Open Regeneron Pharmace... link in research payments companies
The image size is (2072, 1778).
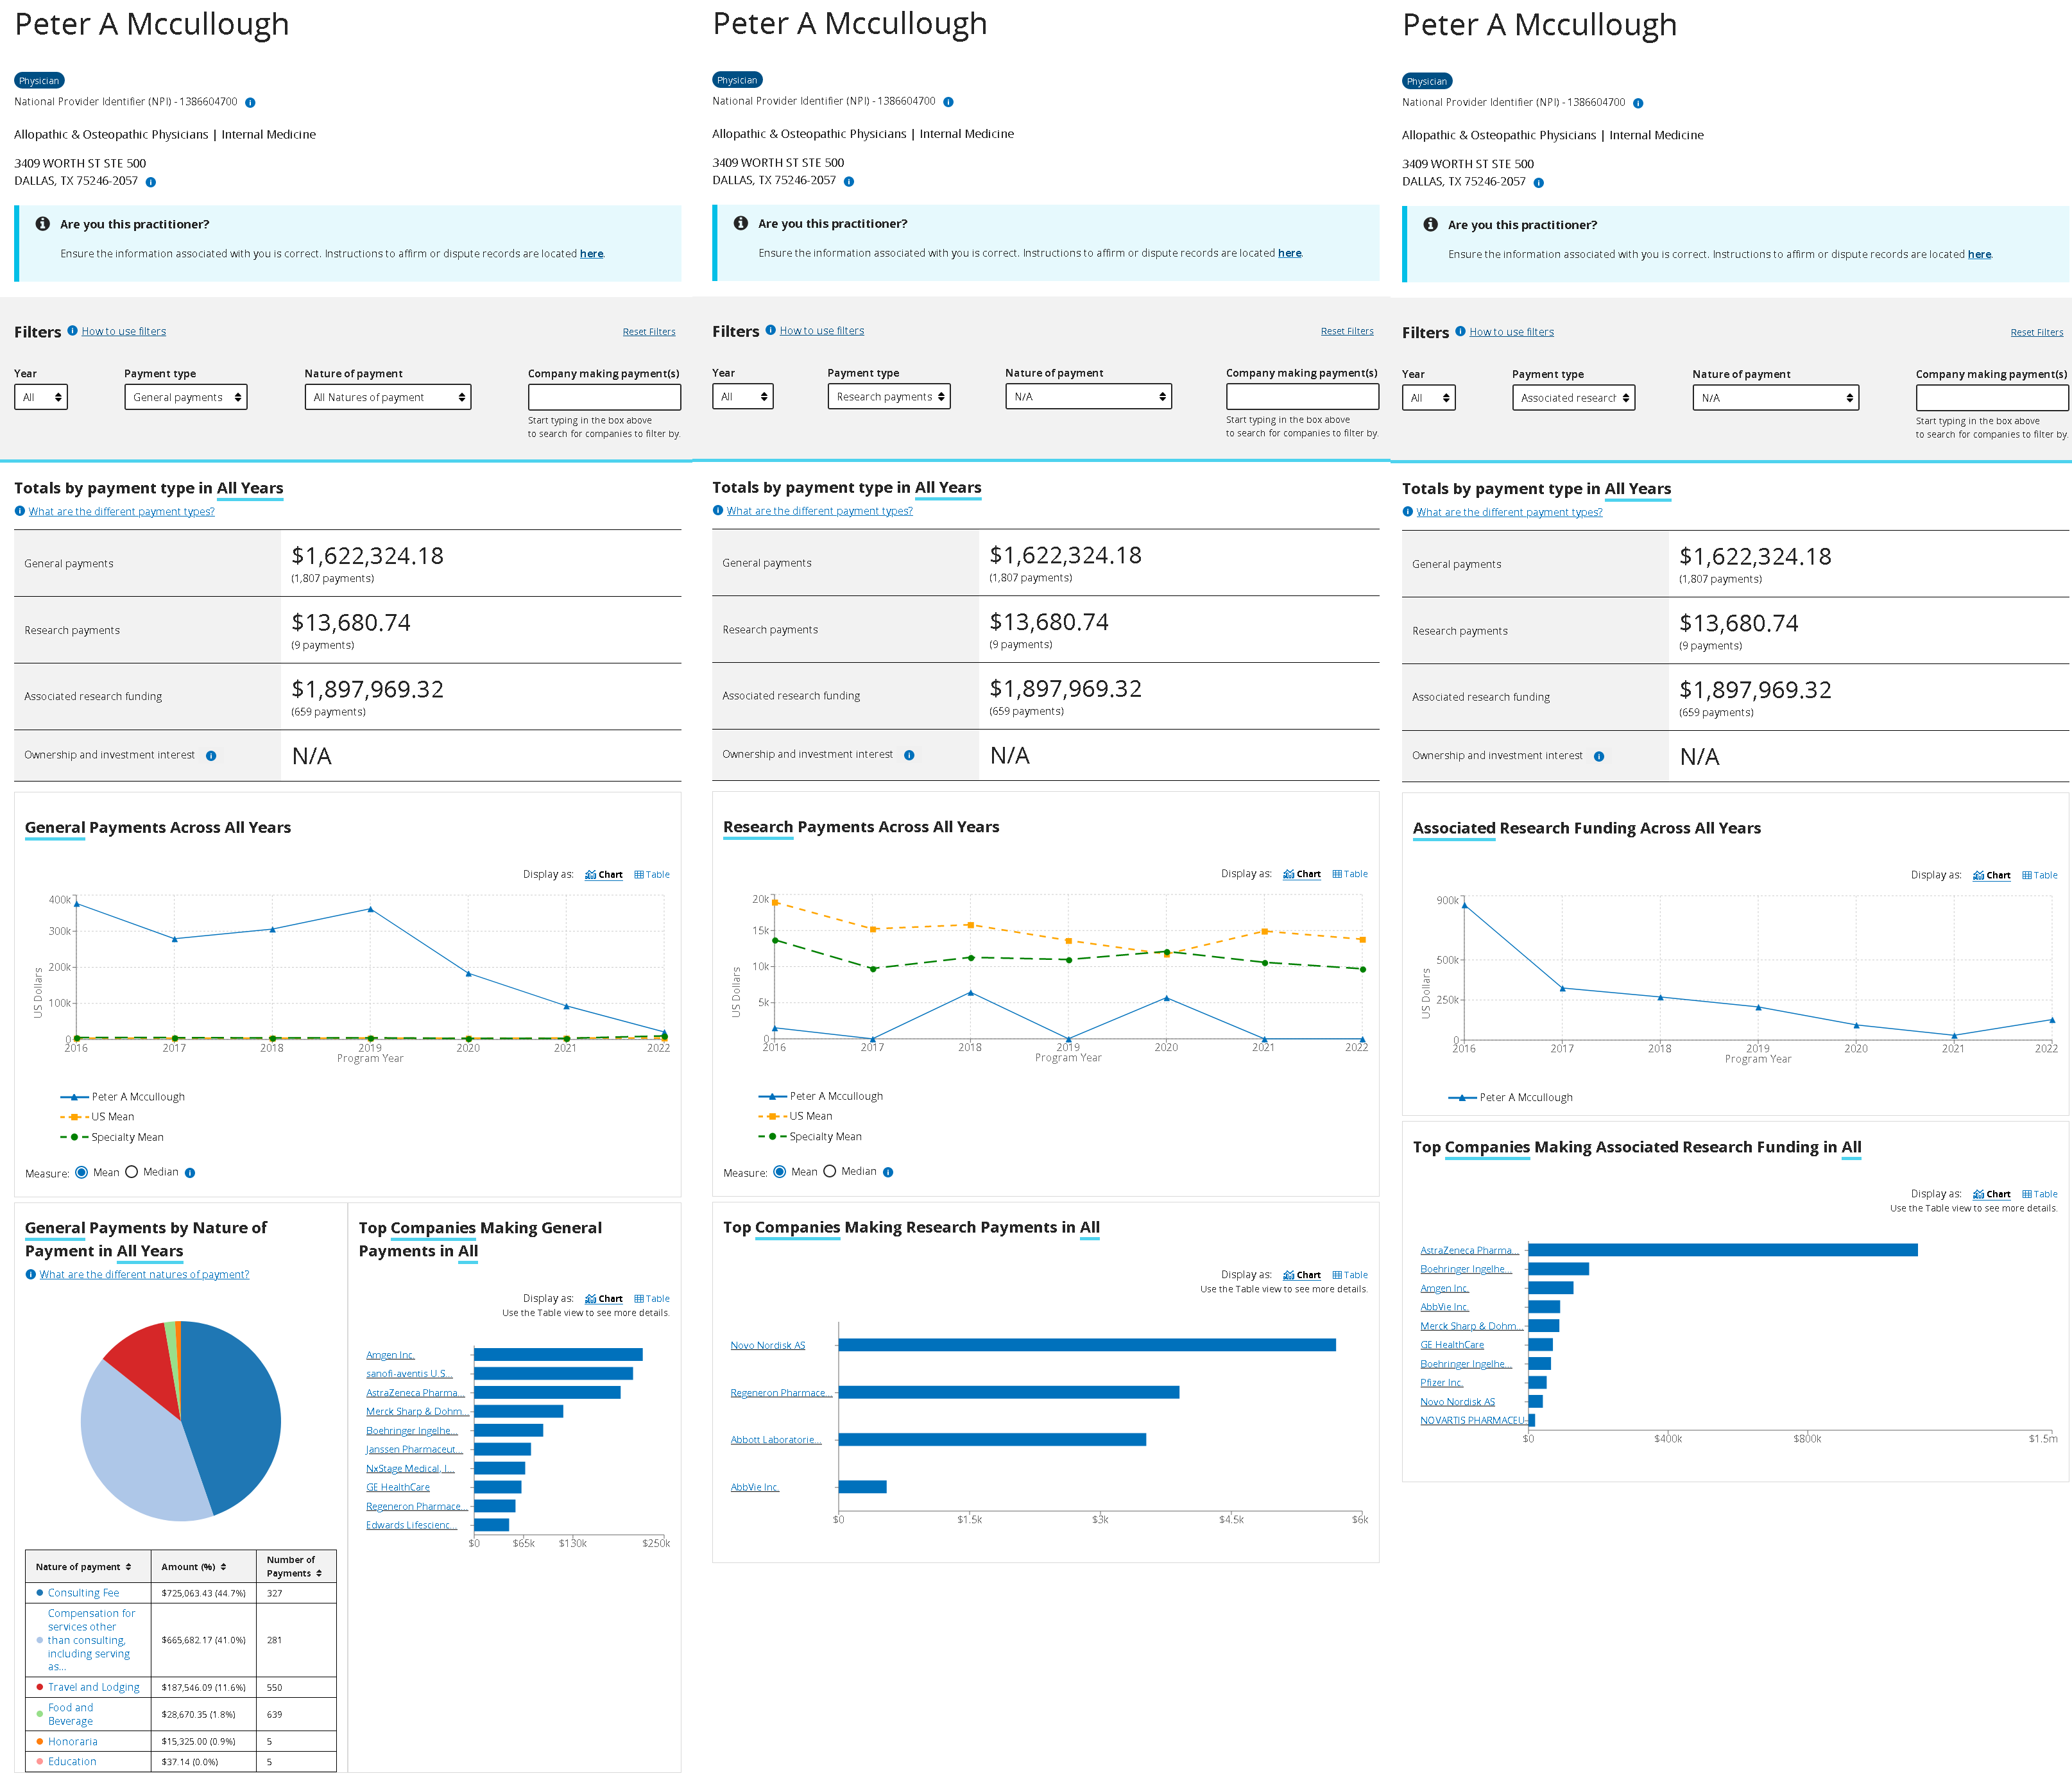tap(782, 1392)
